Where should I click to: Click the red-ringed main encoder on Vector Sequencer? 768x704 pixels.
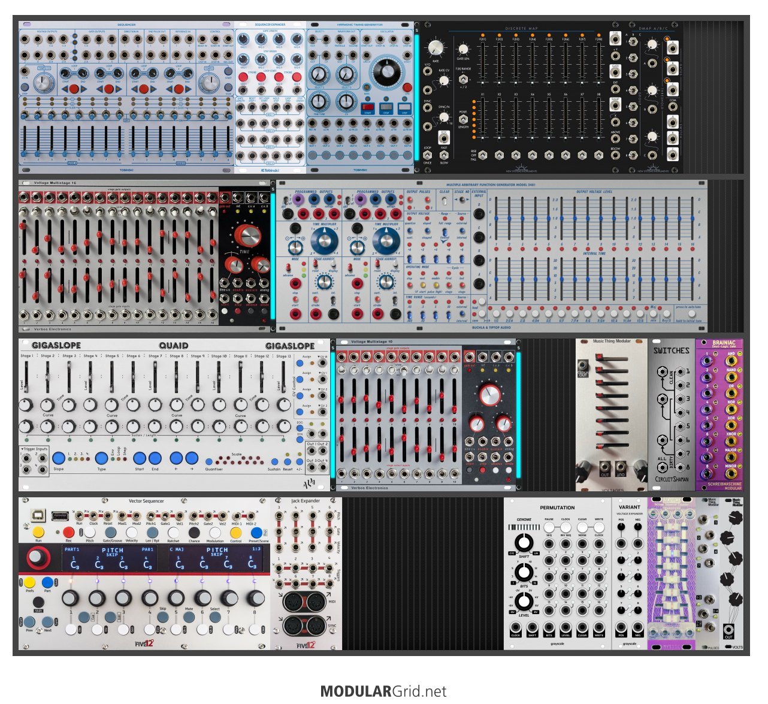(37, 558)
